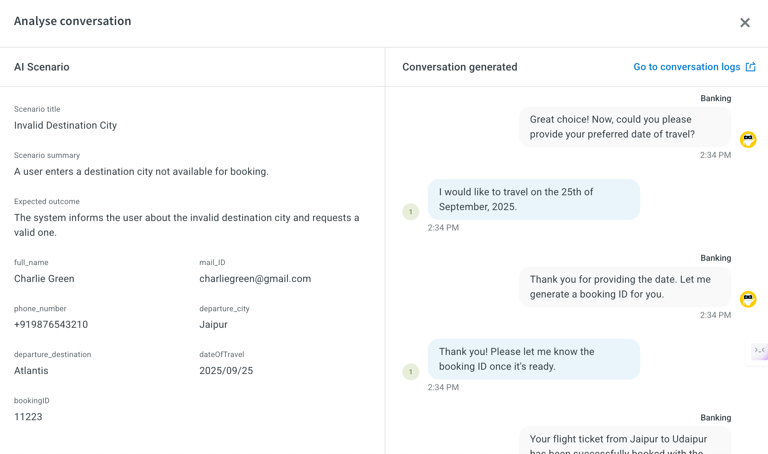The height and width of the screenshot is (454, 768).
Task: Close the Analyse conversation dialog
Action: coord(745,23)
